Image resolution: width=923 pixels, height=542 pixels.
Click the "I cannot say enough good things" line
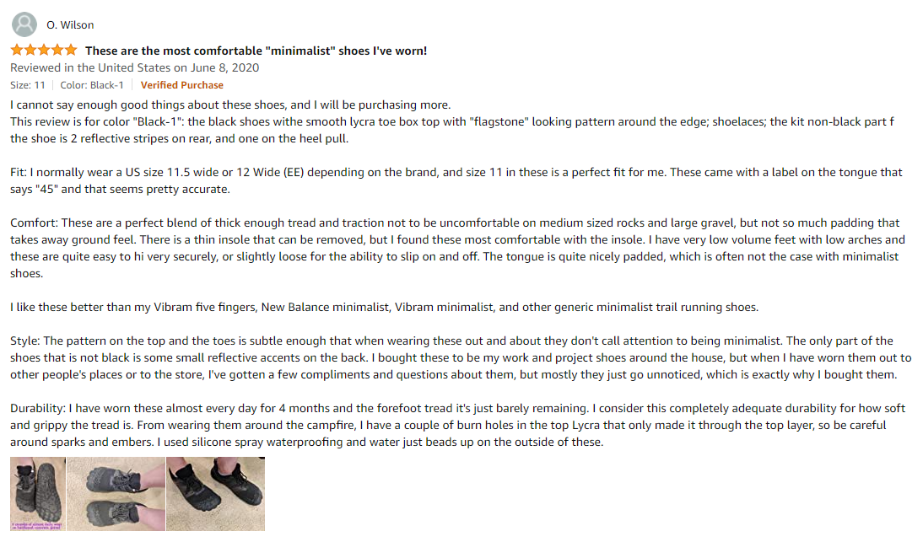[x=230, y=105]
